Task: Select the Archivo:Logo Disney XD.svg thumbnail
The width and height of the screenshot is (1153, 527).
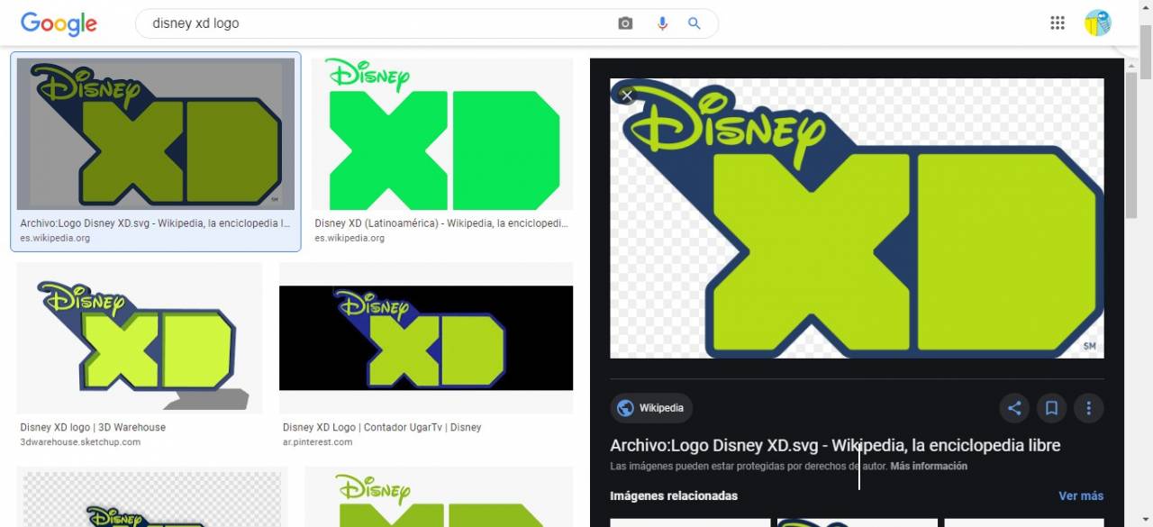Action: [156, 134]
